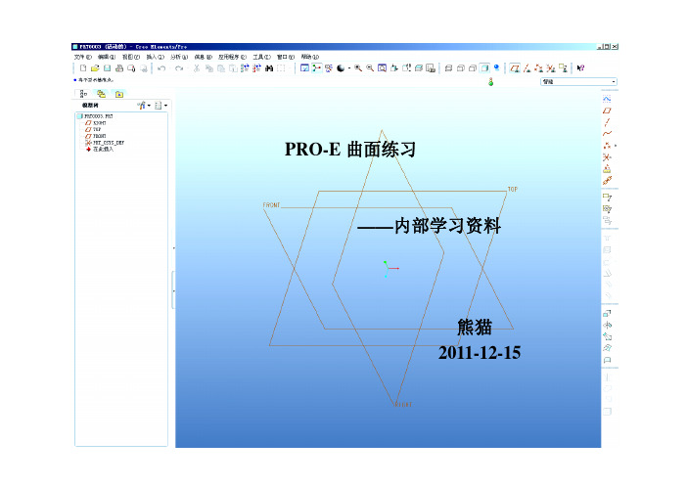Click the Repaint screen icon
The image size is (687, 485).
(304, 67)
